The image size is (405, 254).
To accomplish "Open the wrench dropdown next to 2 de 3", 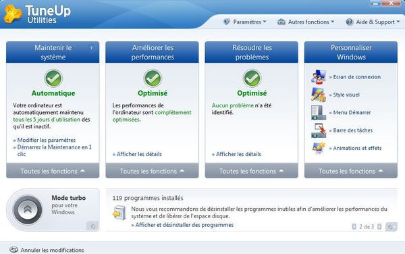I will coord(391,226).
